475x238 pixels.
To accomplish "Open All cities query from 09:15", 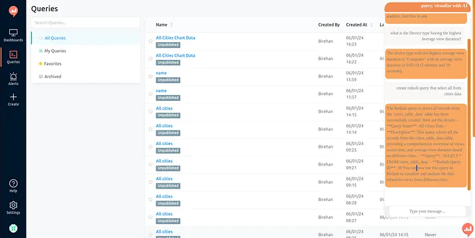I will click(x=164, y=179).
